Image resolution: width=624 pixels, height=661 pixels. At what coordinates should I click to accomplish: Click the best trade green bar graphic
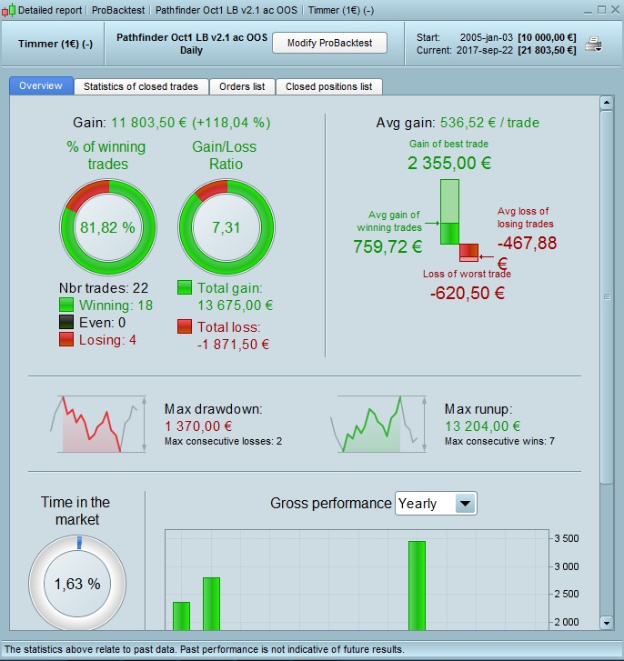coord(449,212)
